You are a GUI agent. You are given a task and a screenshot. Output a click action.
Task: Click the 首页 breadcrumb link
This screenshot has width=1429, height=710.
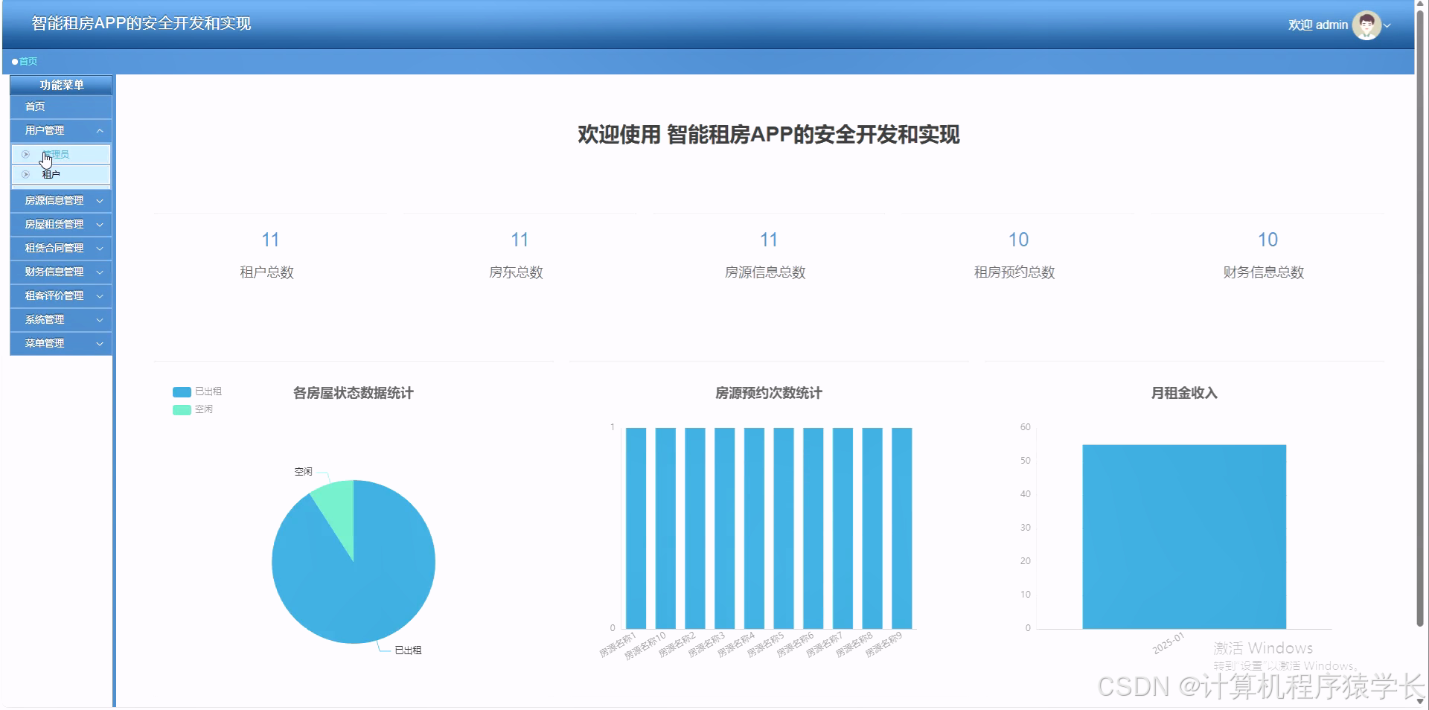tap(28, 61)
